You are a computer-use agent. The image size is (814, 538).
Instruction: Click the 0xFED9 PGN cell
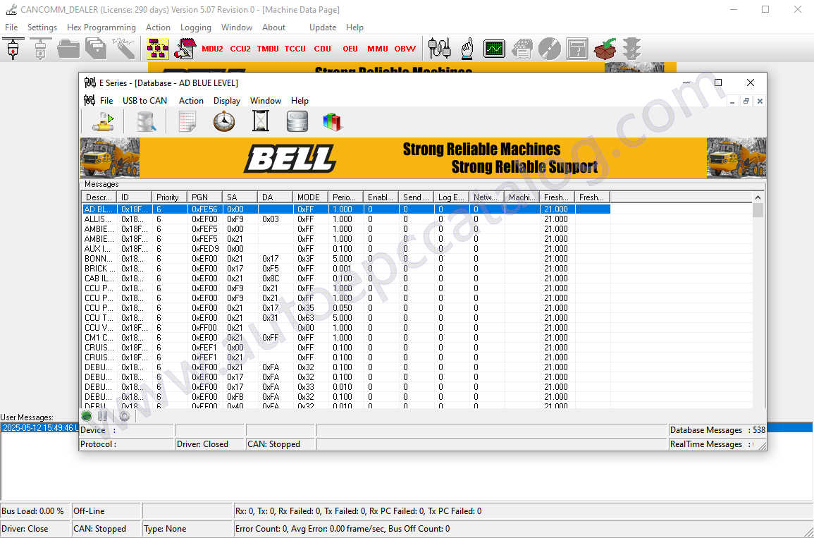205,249
